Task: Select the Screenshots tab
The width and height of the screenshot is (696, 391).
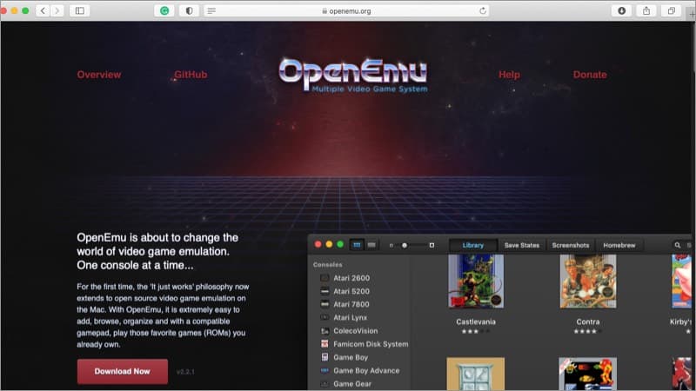Action: coord(571,245)
